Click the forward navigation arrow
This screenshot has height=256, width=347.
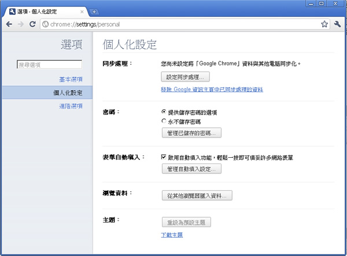point(21,24)
